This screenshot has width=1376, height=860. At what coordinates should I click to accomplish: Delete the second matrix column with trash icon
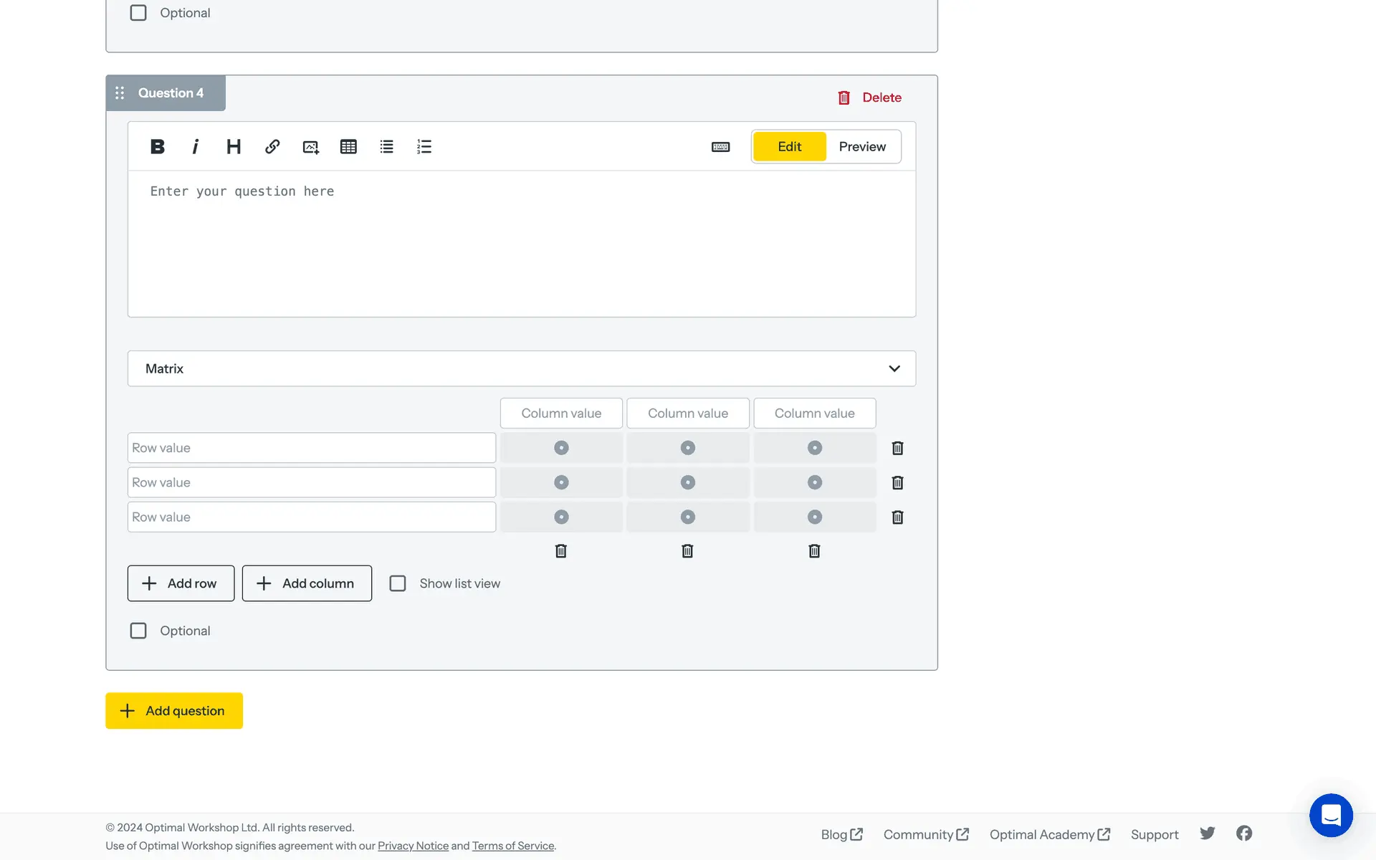687,551
